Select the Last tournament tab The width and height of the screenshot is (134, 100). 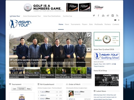point(14,89)
